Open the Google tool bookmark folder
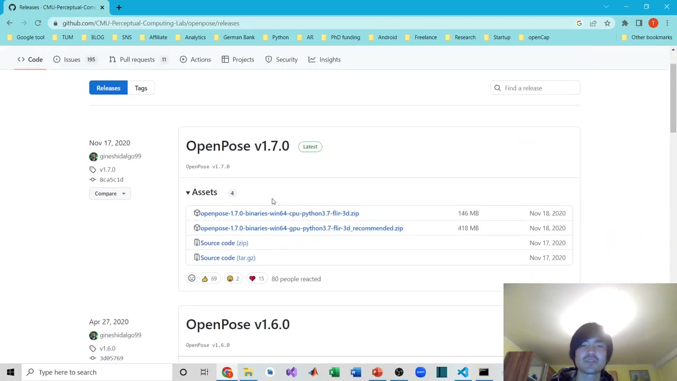 [25, 37]
